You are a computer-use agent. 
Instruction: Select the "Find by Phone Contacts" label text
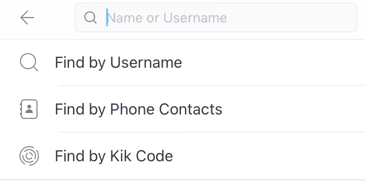(x=139, y=109)
